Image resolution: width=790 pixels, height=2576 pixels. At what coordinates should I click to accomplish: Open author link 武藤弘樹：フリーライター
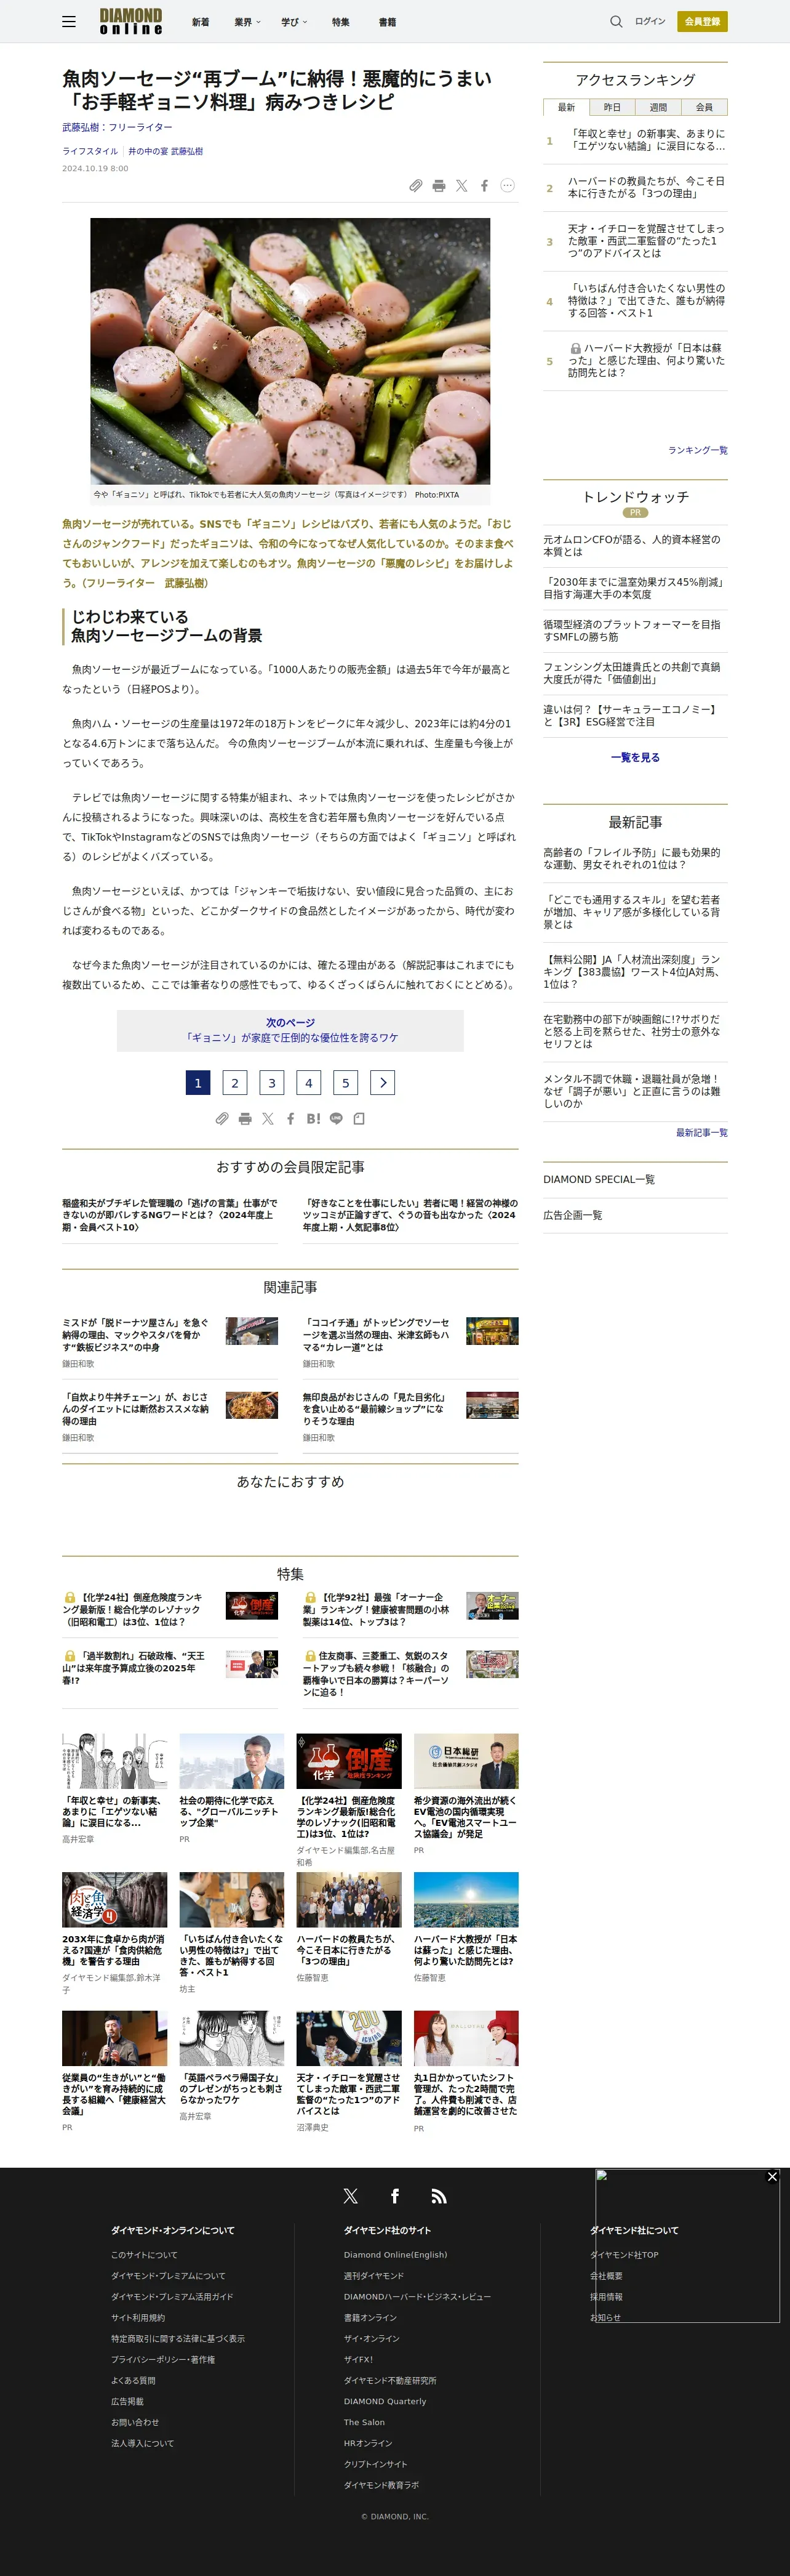pos(117,128)
